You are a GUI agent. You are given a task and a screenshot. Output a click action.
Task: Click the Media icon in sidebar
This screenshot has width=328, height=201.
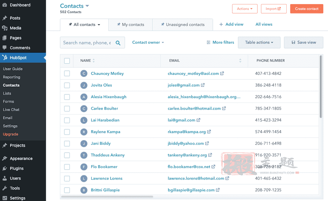tap(4, 28)
